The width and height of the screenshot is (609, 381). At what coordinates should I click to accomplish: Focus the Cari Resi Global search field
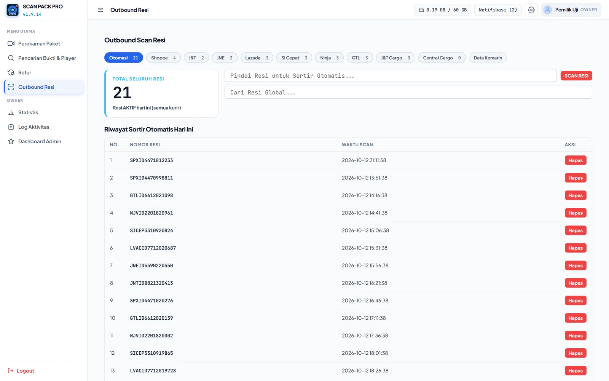pyautogui.click(x=408, y=93)
